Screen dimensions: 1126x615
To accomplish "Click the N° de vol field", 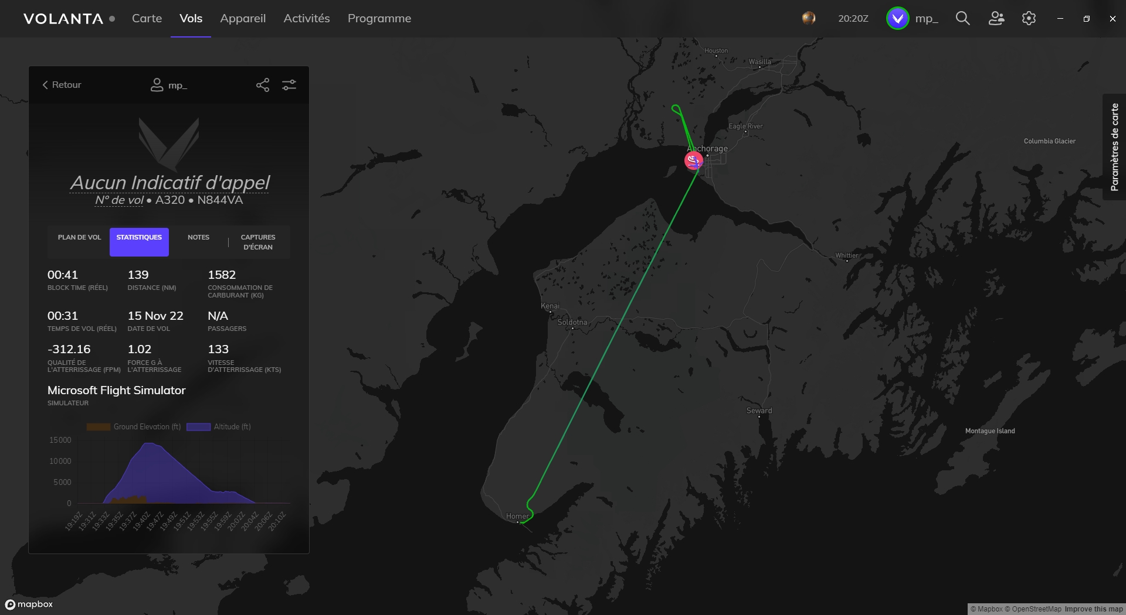I will [119, 200].
